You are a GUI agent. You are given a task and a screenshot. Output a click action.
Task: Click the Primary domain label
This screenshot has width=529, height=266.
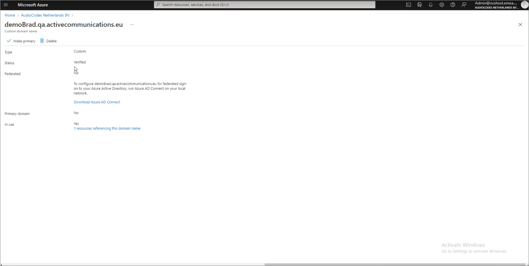point(17,114)
